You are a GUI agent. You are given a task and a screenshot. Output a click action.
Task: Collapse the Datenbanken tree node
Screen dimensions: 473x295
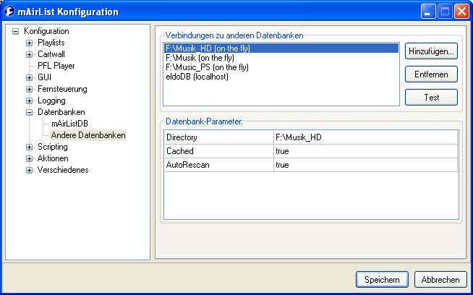29,112
